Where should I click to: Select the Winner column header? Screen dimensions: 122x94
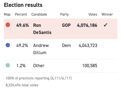(107, 14)
